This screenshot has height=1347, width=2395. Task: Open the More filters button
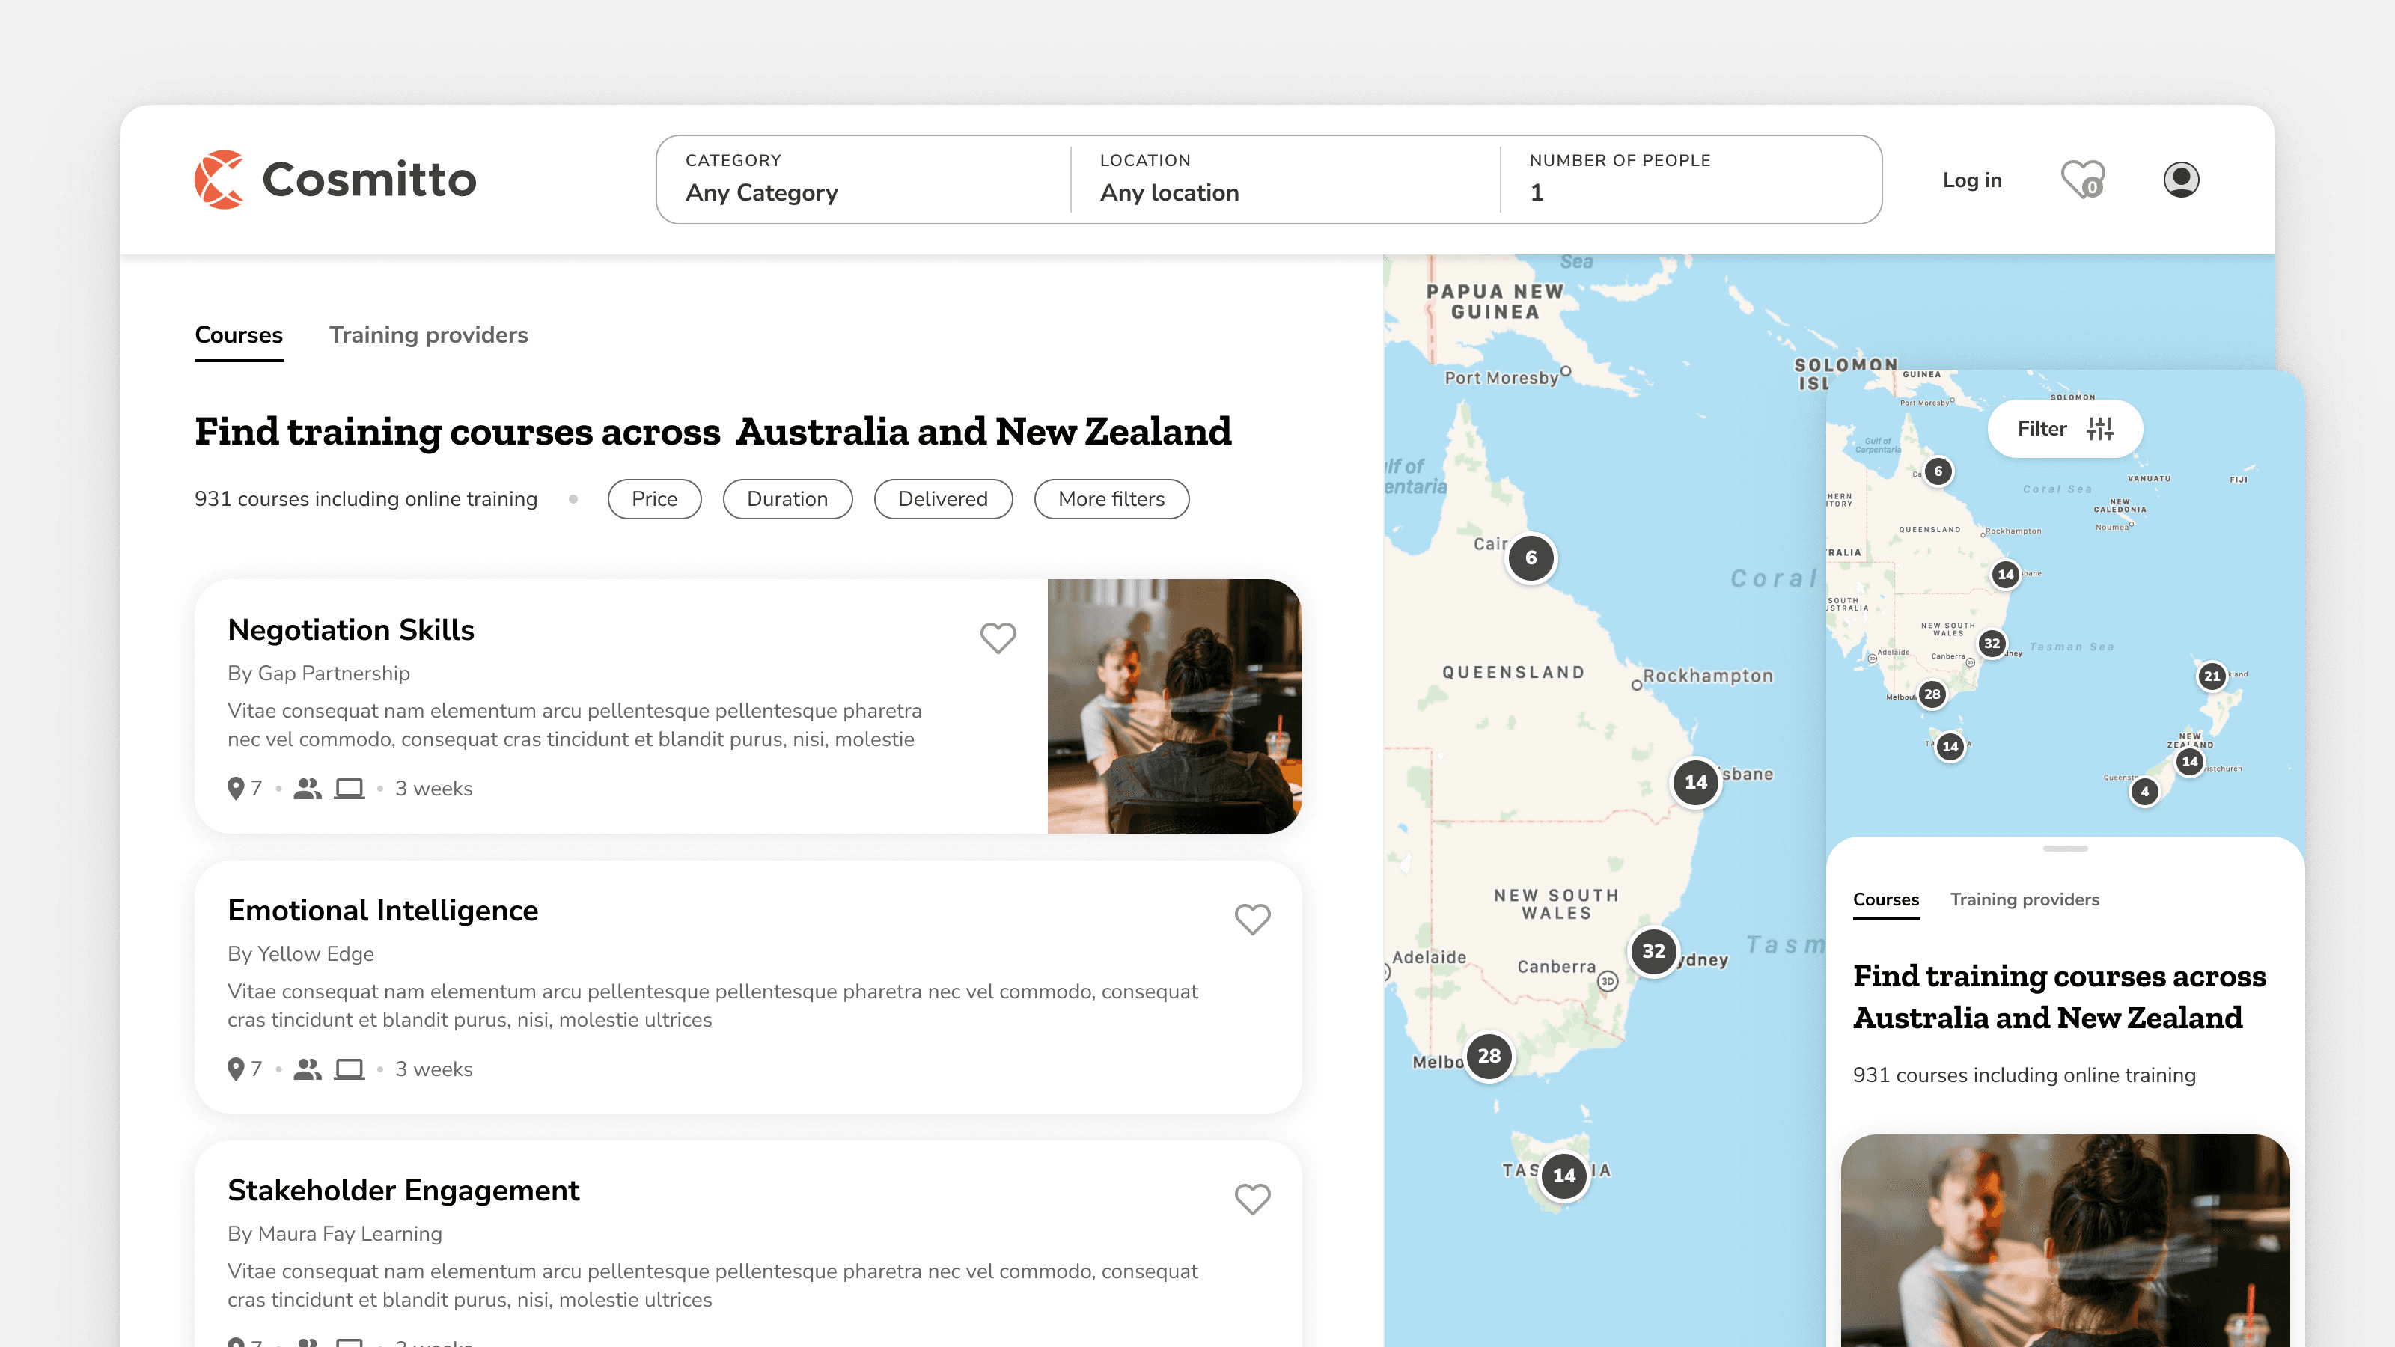1111,499
